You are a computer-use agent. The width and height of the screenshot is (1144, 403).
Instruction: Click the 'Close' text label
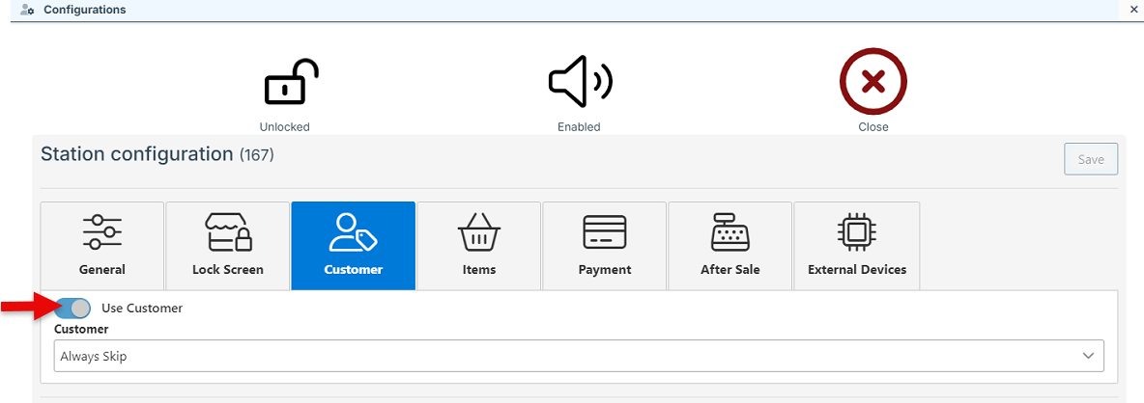click(873, 127)
